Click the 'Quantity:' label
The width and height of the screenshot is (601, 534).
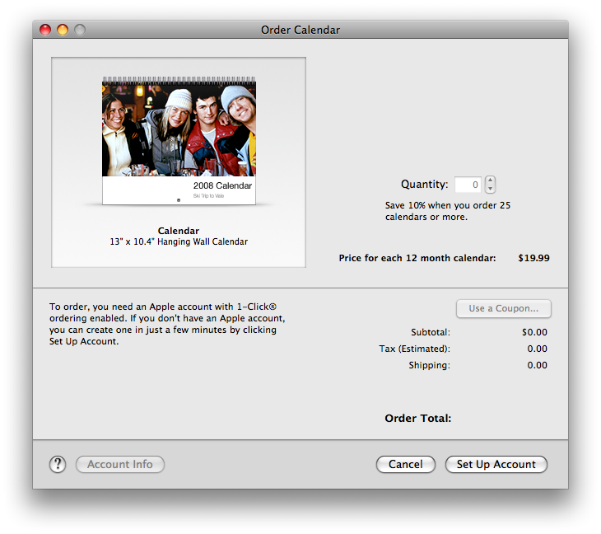424,184
